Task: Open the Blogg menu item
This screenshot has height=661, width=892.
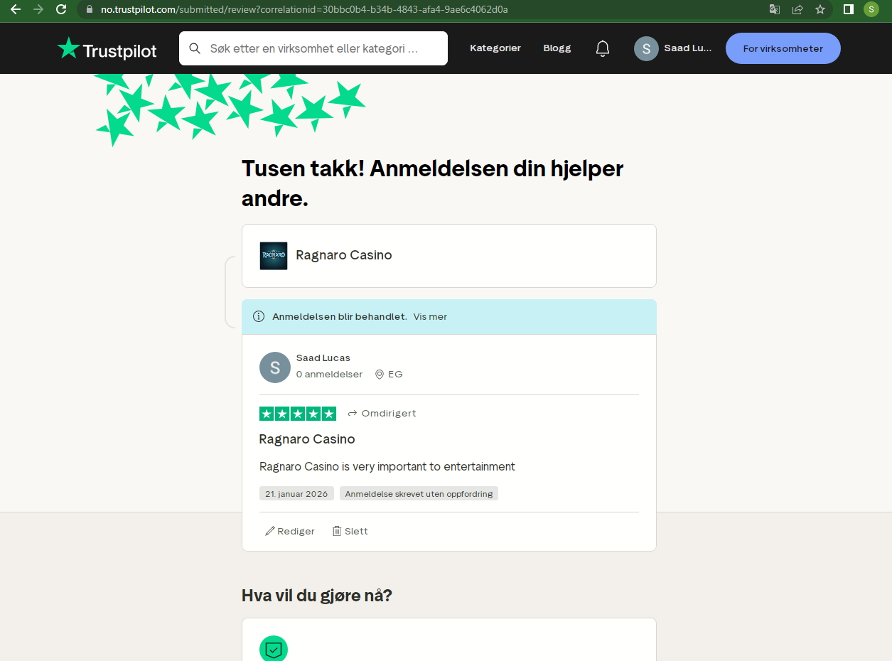Action: click(557, 48)
